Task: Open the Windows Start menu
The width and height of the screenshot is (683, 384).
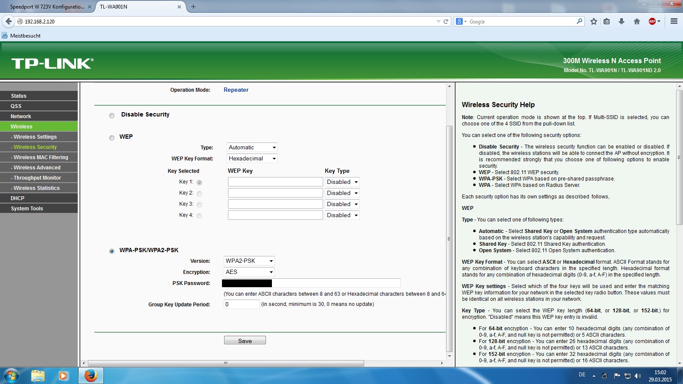Action: (x=12, y=375)
